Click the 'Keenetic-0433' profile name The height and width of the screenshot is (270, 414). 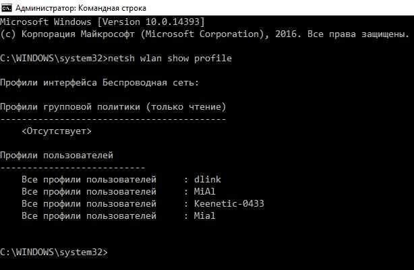(x=229, y=204)
